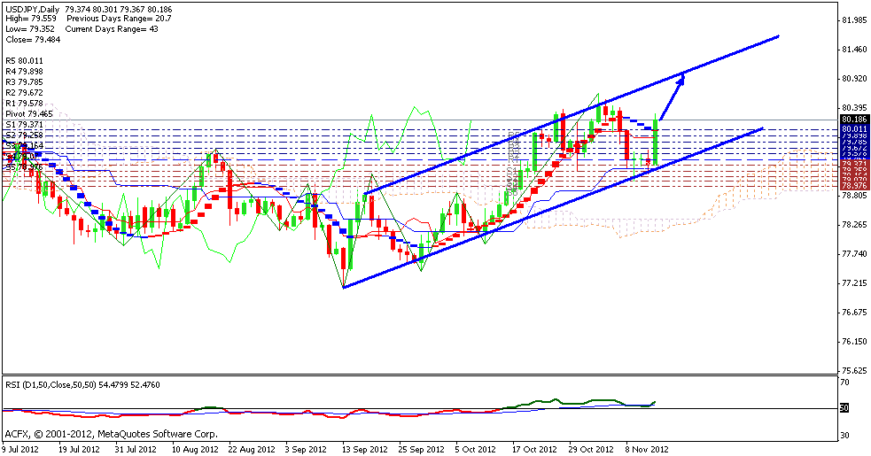Click the blue upward projection arrow
This screenshot has height=456, width=871.
pos(673,96)
